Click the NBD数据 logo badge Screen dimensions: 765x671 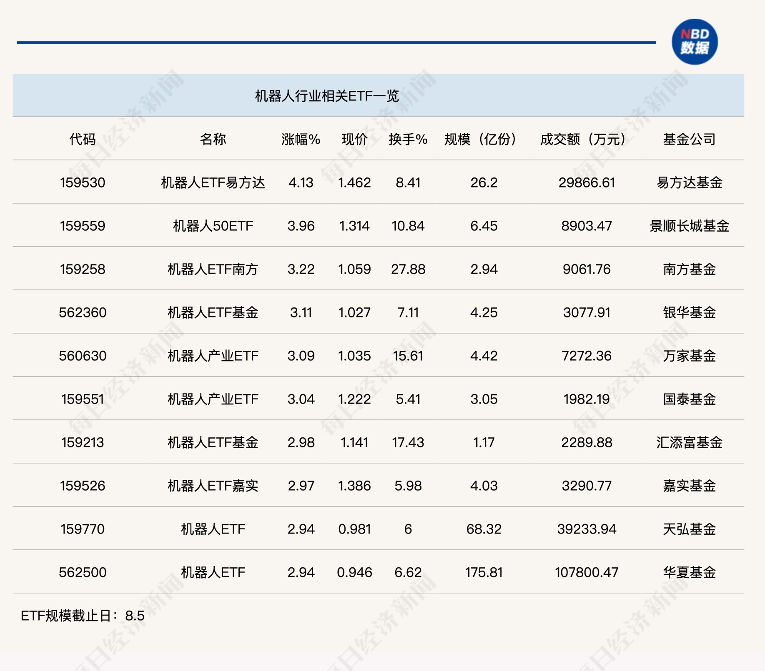(695, 42)
